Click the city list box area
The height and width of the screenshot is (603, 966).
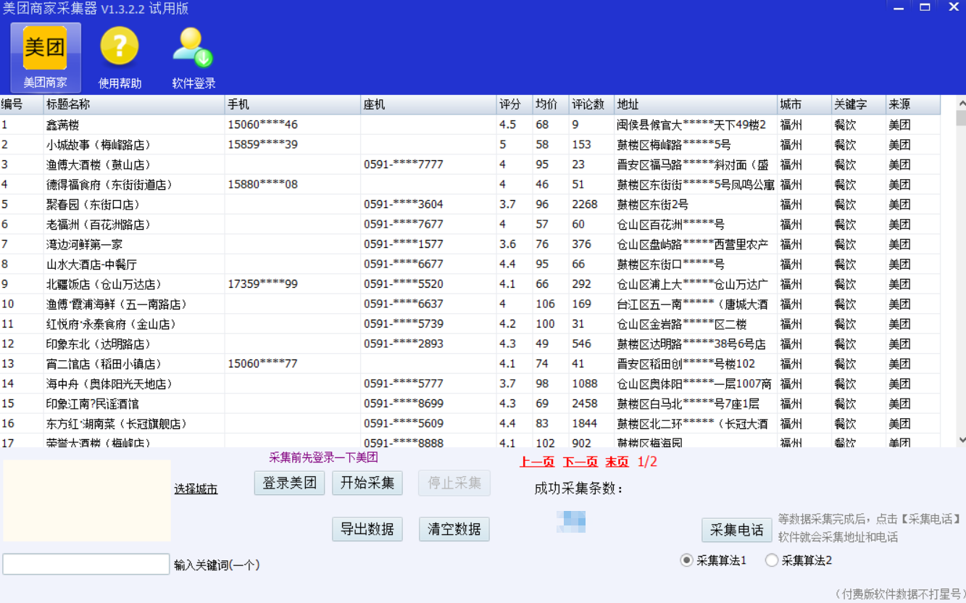tap(87, 500)
